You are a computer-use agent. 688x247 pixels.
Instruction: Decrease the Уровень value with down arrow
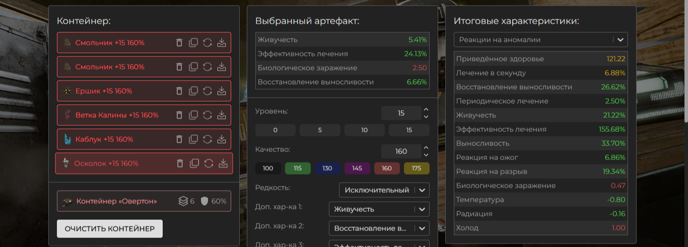click(426, 117)
